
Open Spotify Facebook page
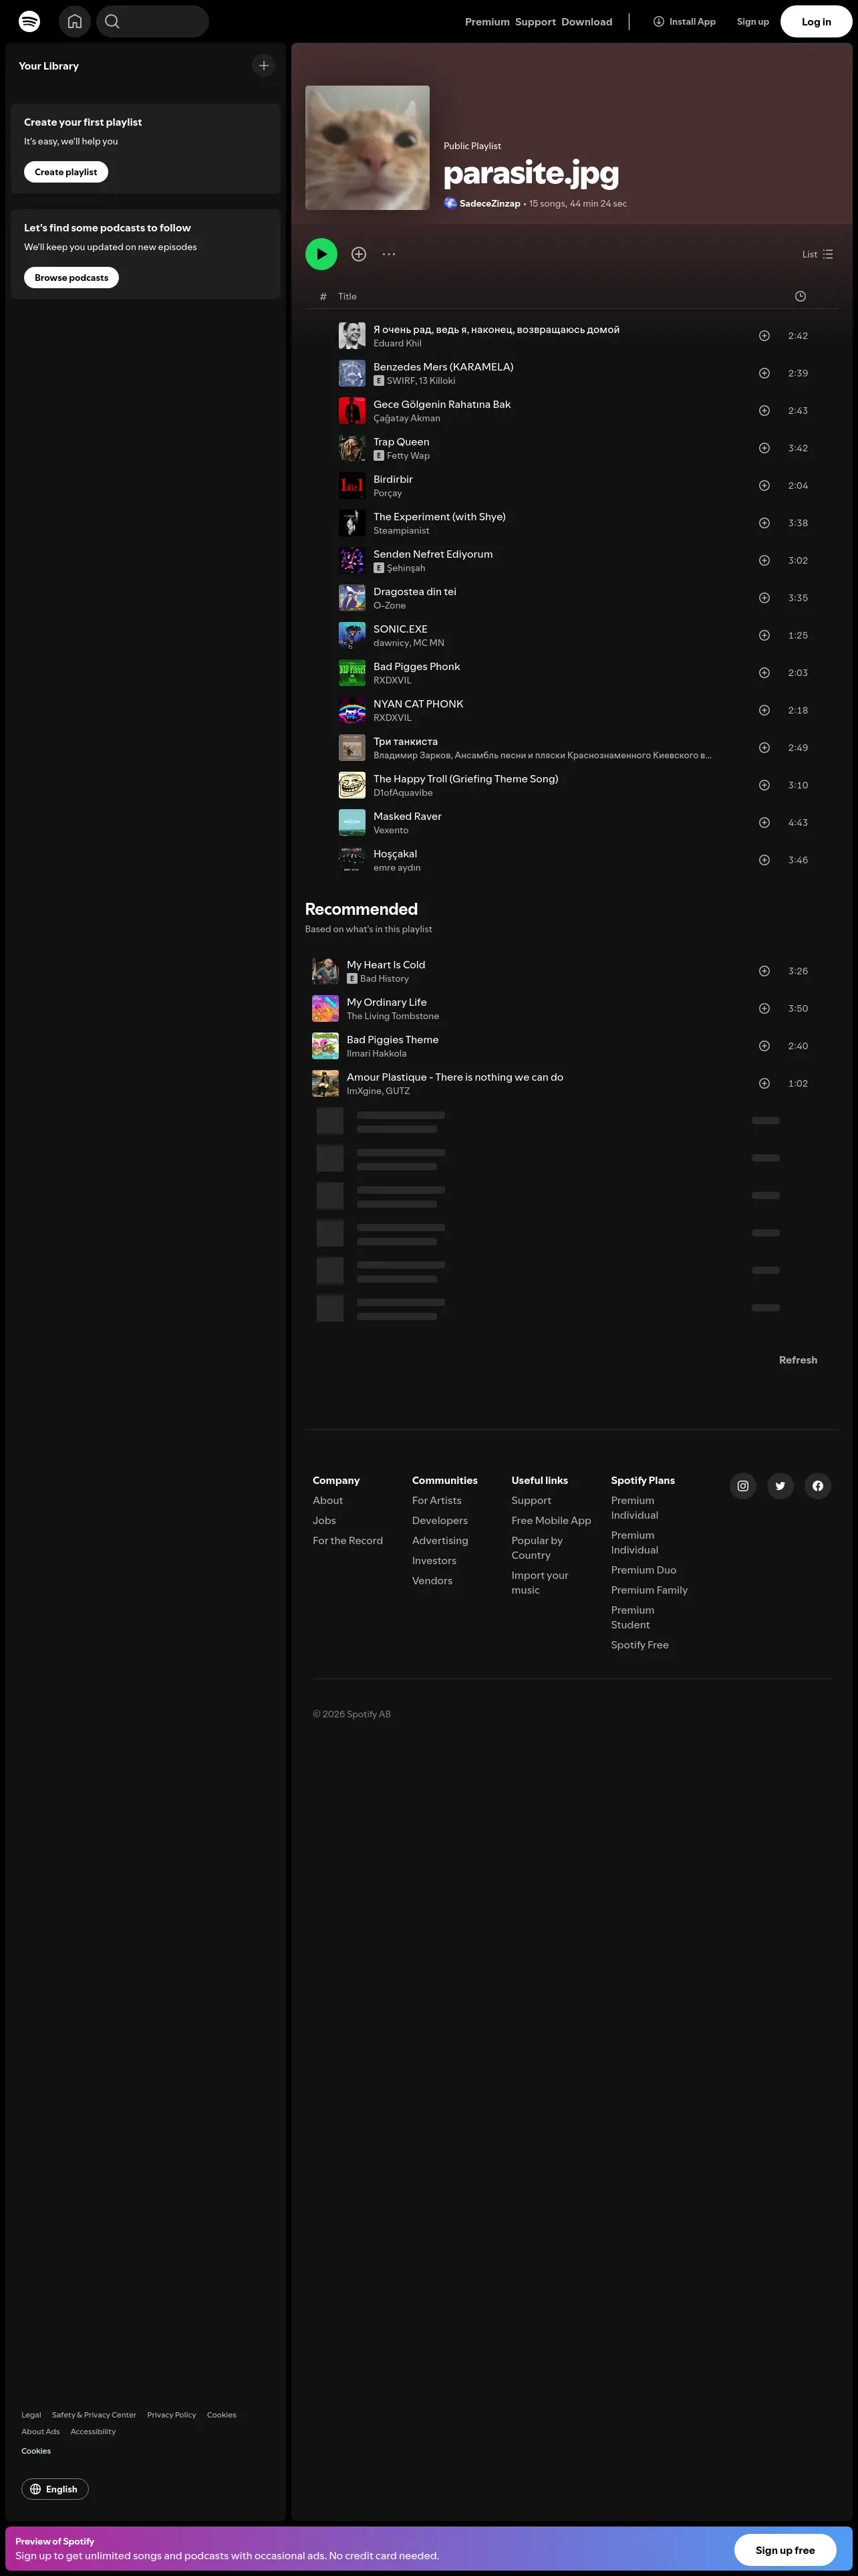(x=818, y=1486)
